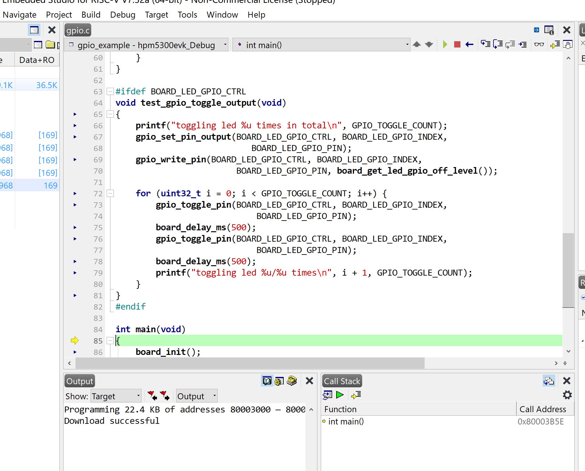
Task: Open the Help menu
Action: point(256,15)
